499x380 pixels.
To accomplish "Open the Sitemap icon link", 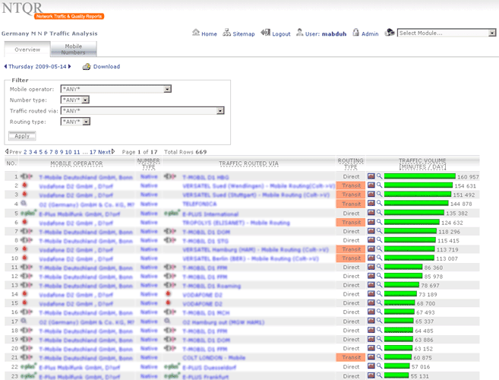I will pyautogui.click(x=226, y=33).
